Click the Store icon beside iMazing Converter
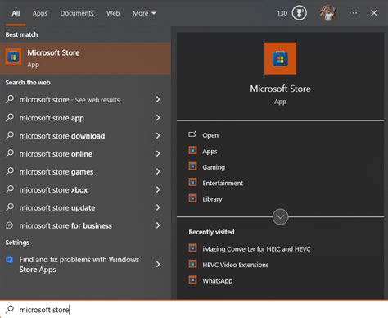Image resolution: width=388 pixels, height=318 pixels. pyautogui.click(x=192, y=248)
